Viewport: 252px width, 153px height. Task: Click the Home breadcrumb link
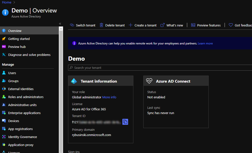tap(7, 2)
